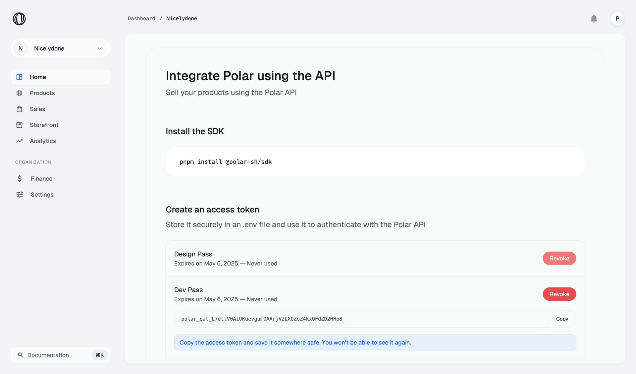This screenshot has width=636, height=374.
Task: Click the Sales bag icon
Action: coord(20,109)
